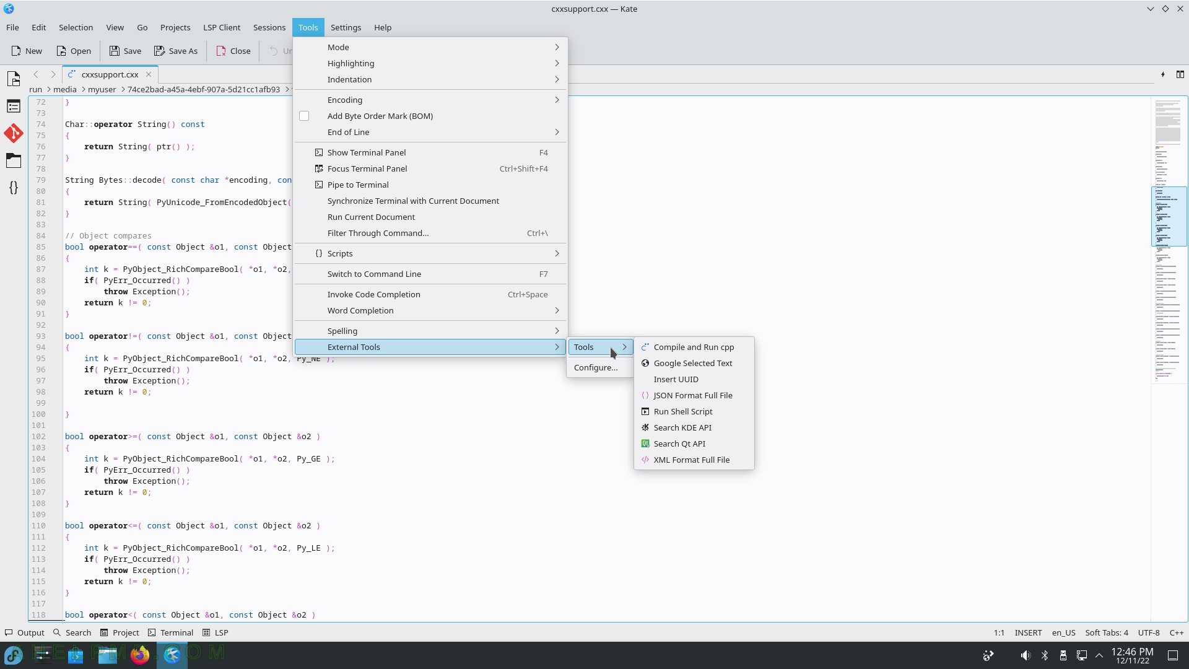Viewport: 1189px width, 669px height.
Task: Expand the Highlighting submenu
Action: 430,63
